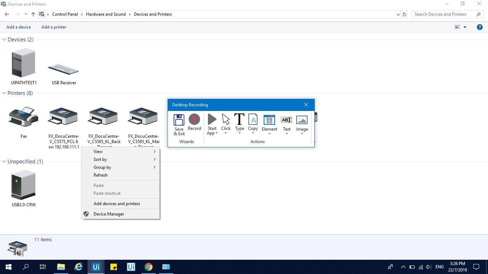Select the FX_DocuCentre-V_C5575_PCL 6 printer
Screen dimensions: 488x274
[x=64, y=127]
